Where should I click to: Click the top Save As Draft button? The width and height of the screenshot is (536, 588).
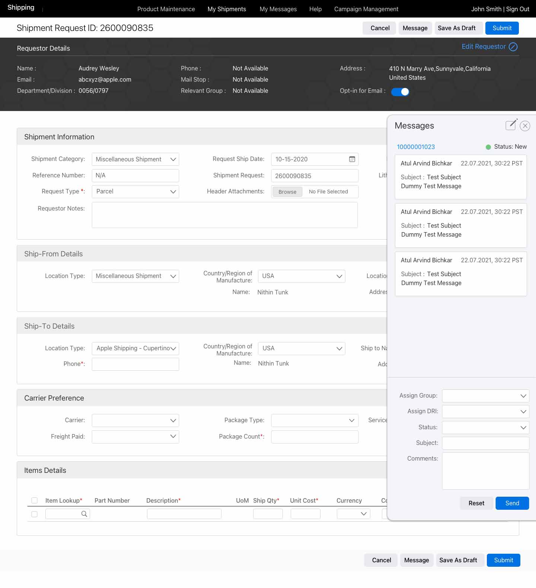pyautogui.click(x=457, y=28)
